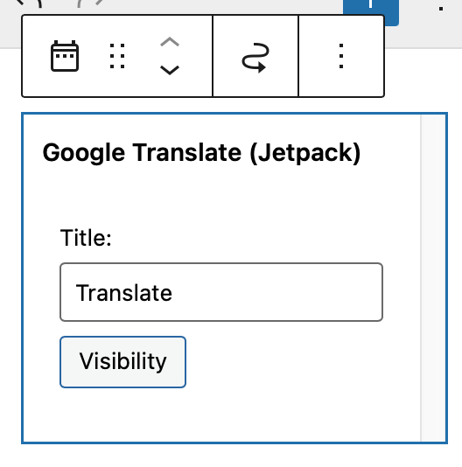This screenshot has width=462, height=467.
Task: Click the Title input field containing Translate
Action: 221,292
